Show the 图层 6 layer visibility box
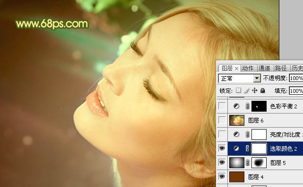Viewport: 303px width, 187px height. coord(222,120)
